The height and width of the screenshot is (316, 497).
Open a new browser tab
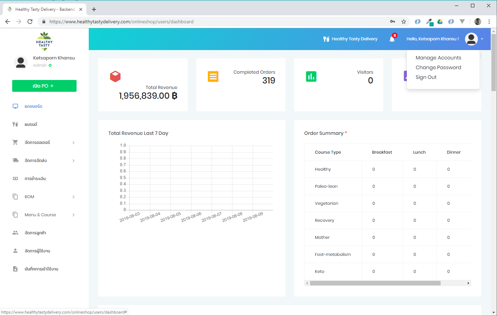(x=94, y=9)
